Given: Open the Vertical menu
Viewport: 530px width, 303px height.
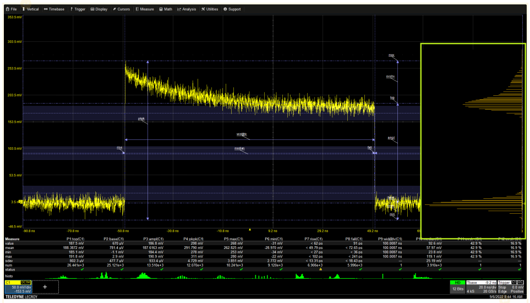Looking at the screenshot, I should pyautogui.click(x=30, y=9).
